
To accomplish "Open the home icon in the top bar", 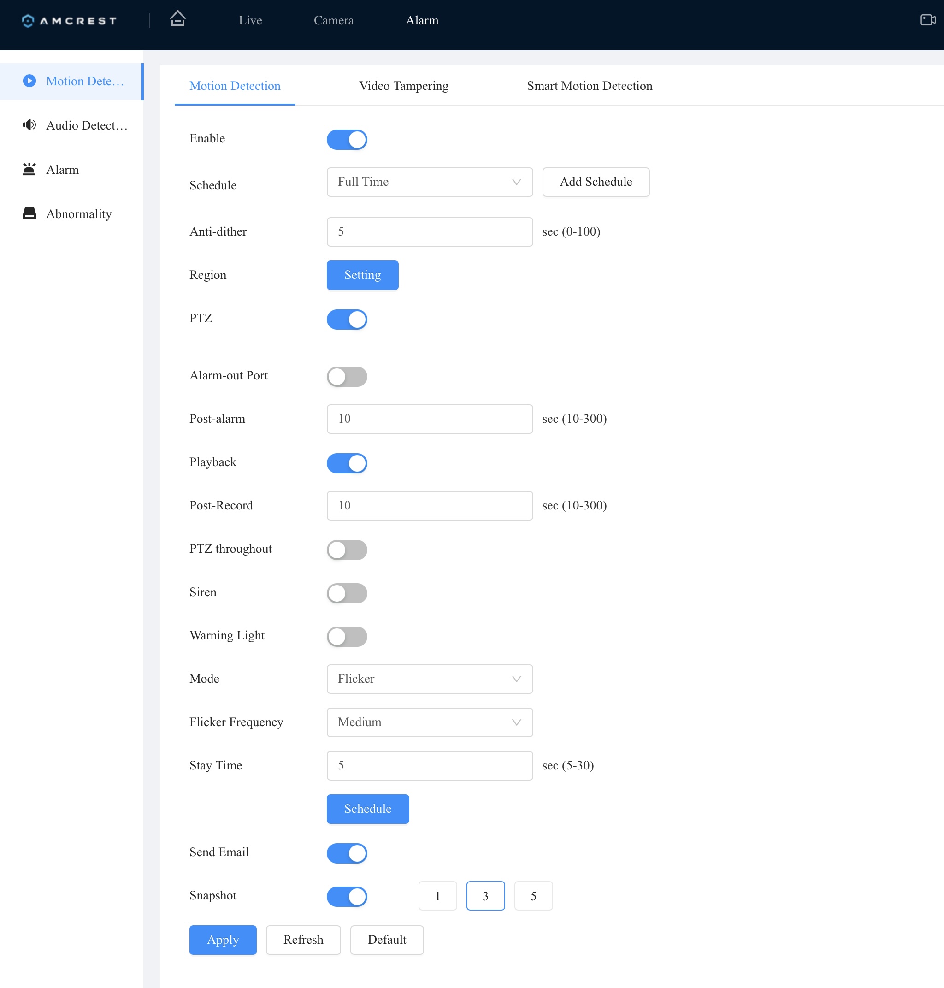I will pyautogui.click(x=177, y=19).
